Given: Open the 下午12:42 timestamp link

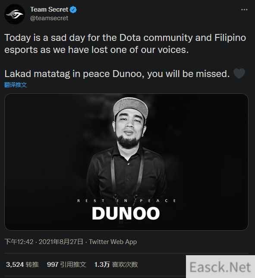Looking at the screenshot, I should [19, 242].
